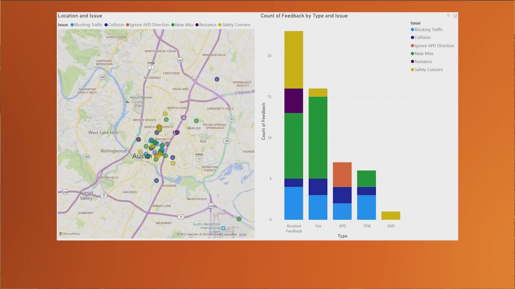515x289 pixels.
Task: Click the Count of Feedback by Type and Issue title
Action: 304,16
